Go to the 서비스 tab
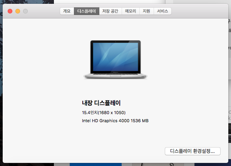The image size is (231, 166). coord(162,12)
